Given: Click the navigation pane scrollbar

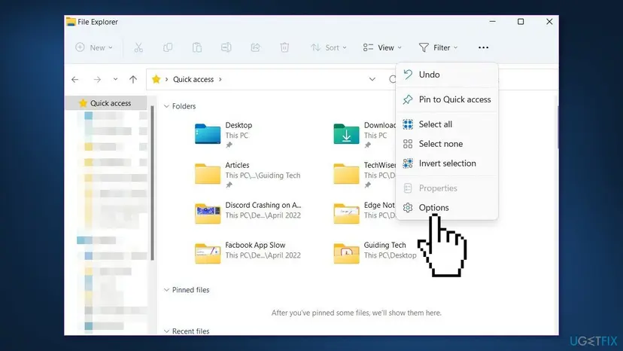Looking at the screenshot, I should click(152, 183).
